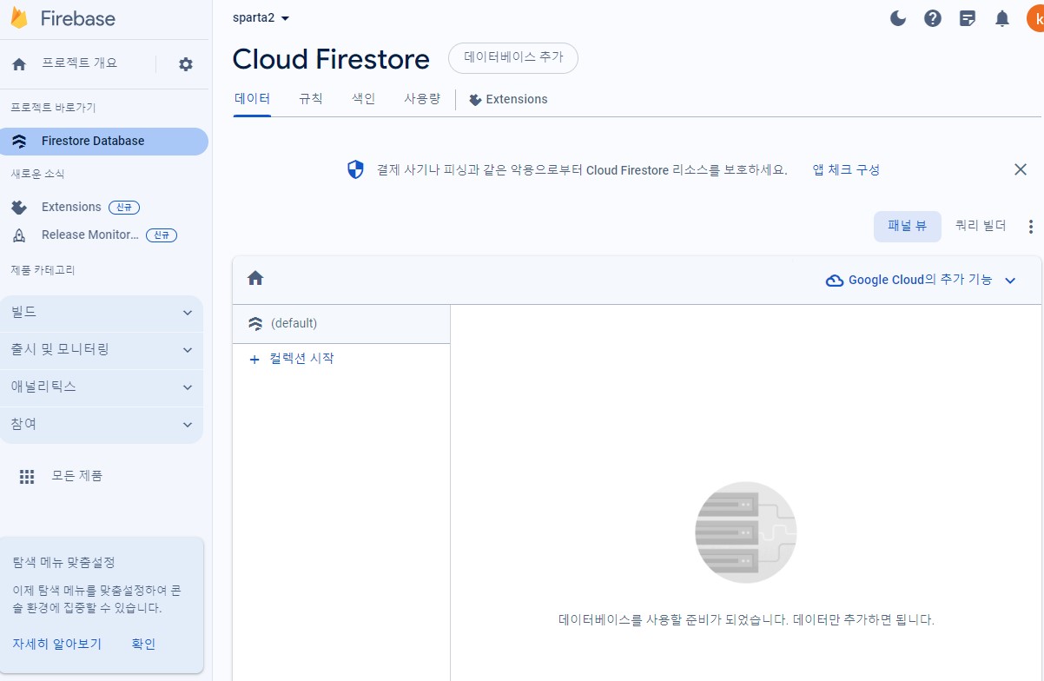Open the Extensions tab
This screenshot has height=681, width=1044.
click(508, 99)
